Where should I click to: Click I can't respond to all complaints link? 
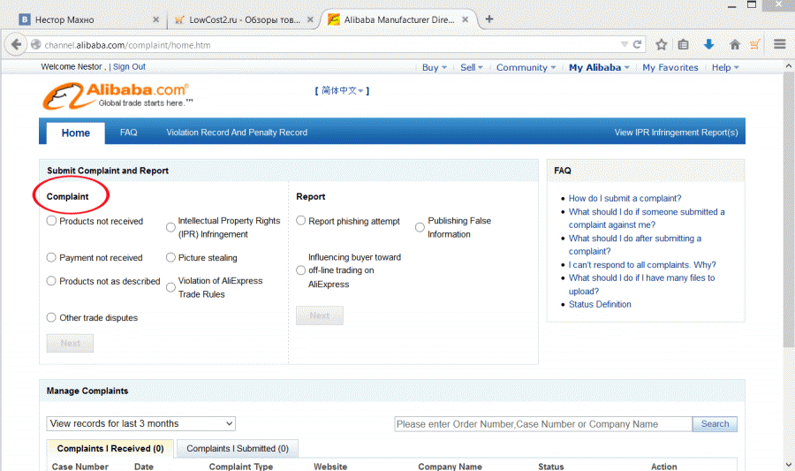coord(642,264)
